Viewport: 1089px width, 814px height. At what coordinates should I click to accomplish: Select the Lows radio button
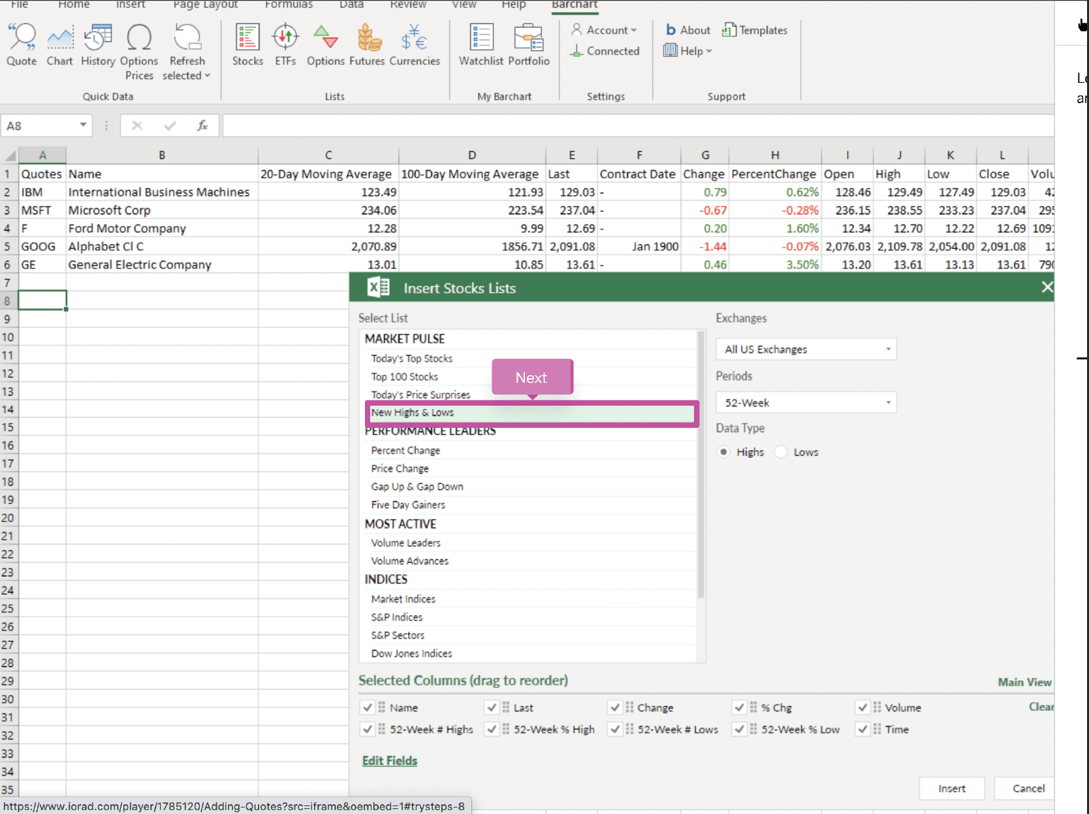(781, 452)
